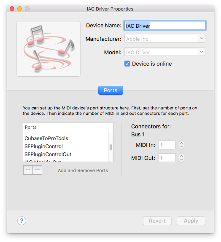Viewport: 221px width, 242px height.
Task: Close the IAC Driver Properties window
Action: pyautogui.click(x=12, y=9)
